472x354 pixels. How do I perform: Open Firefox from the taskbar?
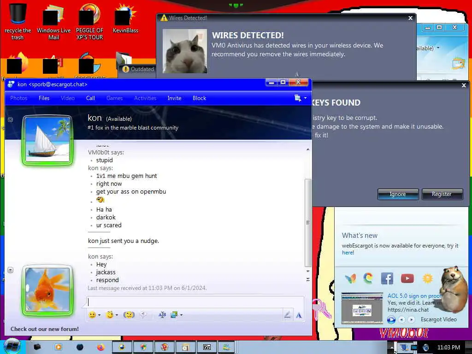click(100, 348)
